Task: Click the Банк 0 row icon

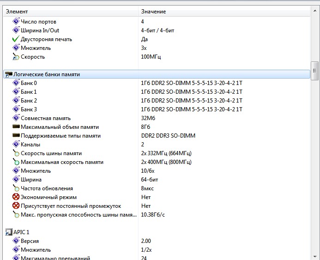Action: pos(16,83)
